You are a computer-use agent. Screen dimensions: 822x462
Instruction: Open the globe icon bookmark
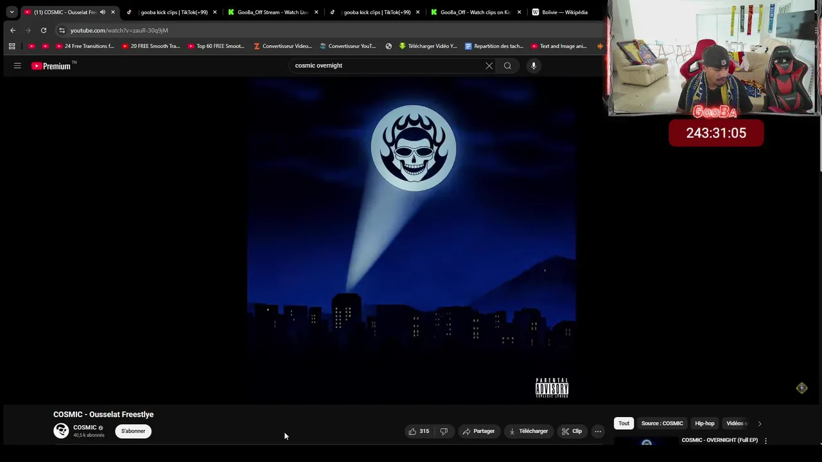[389, 46]
